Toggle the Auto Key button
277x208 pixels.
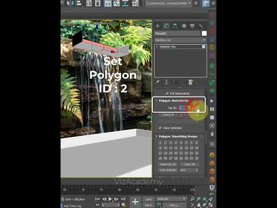pos(148,199)
